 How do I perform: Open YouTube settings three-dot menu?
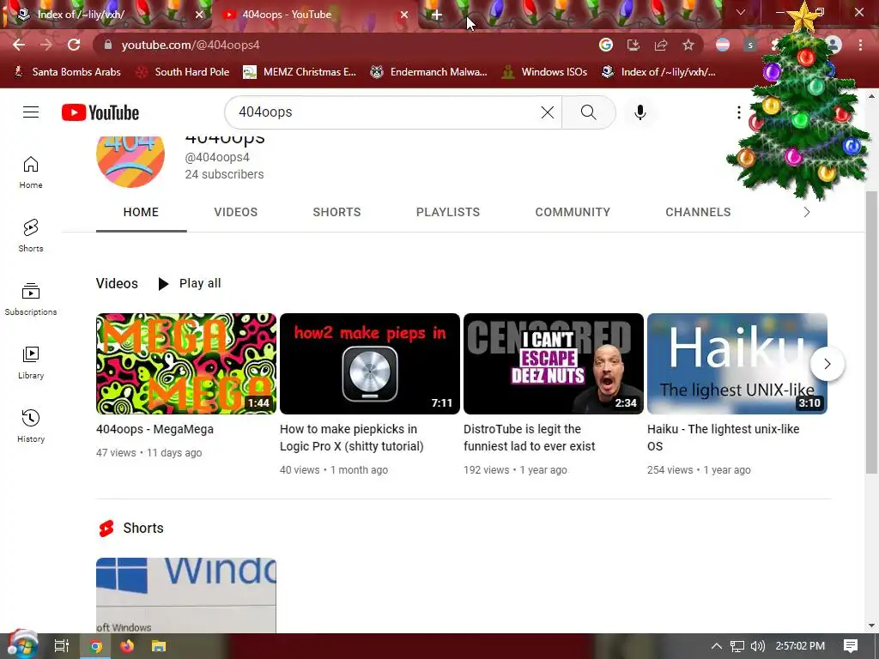tap(739, 112)
